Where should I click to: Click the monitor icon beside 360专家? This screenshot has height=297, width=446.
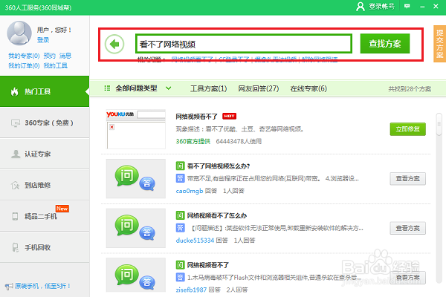point(15,123)
